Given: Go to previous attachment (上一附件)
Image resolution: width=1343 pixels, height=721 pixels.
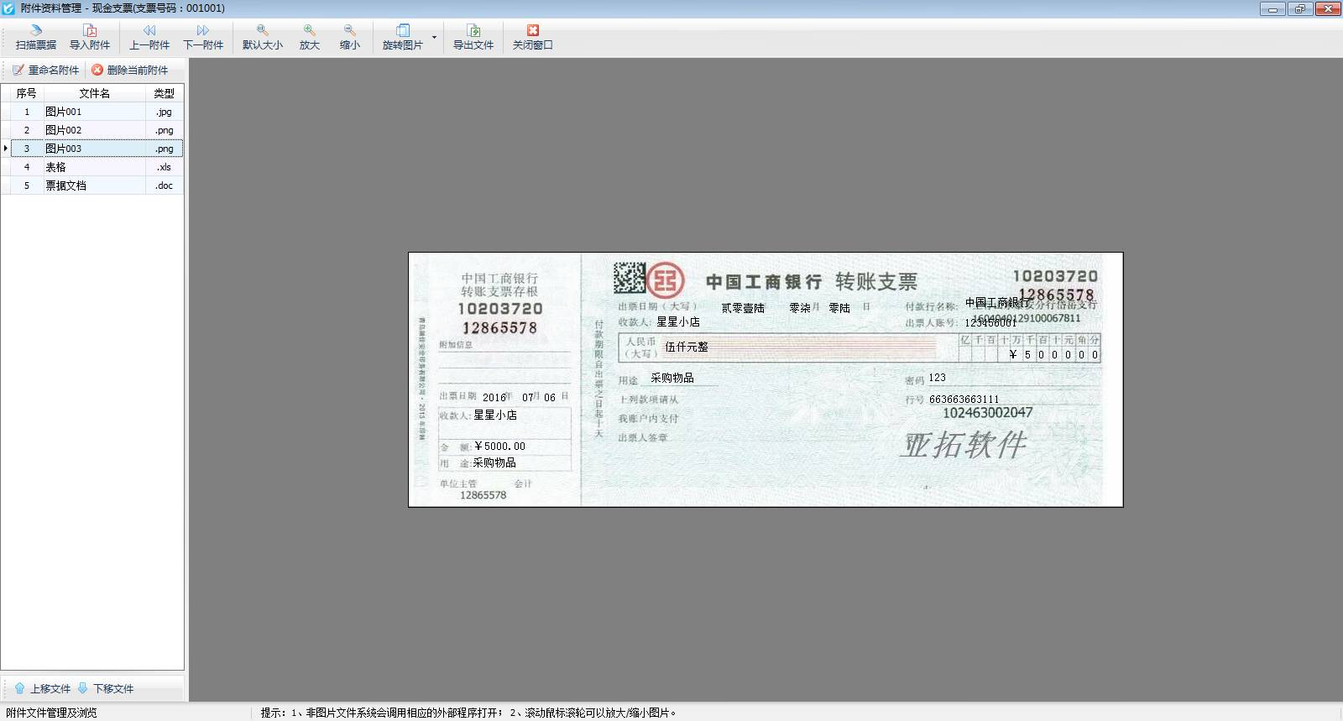Looking at the screenshot, I should pyautogui.click(x=149, y=37).
